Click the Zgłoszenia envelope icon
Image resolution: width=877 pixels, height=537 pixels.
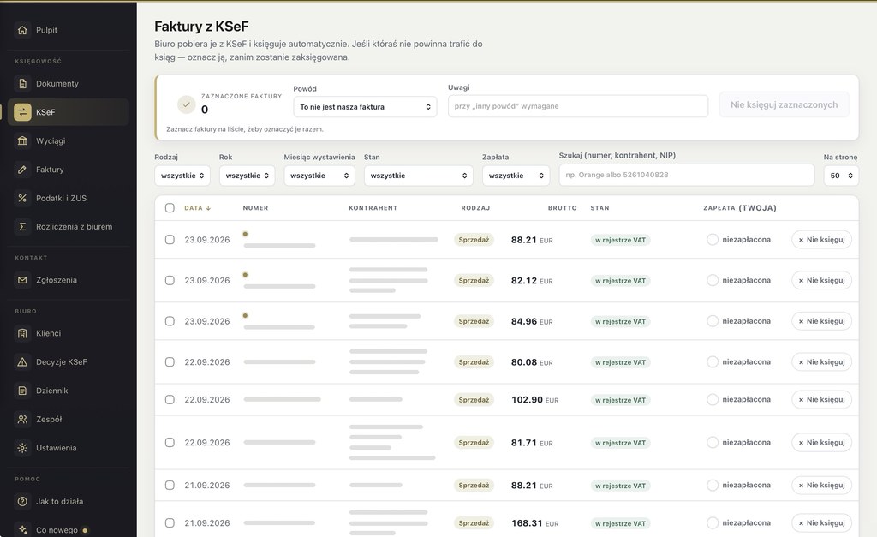click(22, 280)
